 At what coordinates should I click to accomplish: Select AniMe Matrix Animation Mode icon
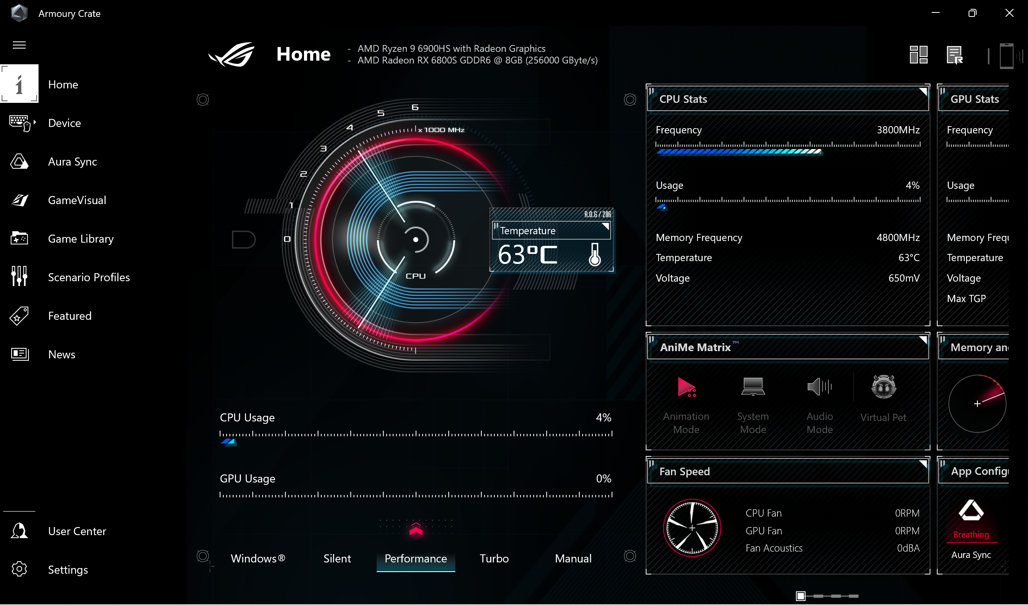(686, 387)
